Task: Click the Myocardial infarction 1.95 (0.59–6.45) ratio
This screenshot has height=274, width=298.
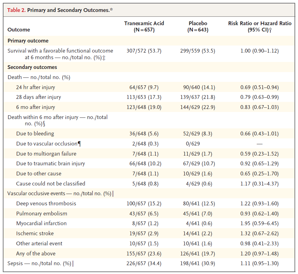Action: click(x=260, y=223)
